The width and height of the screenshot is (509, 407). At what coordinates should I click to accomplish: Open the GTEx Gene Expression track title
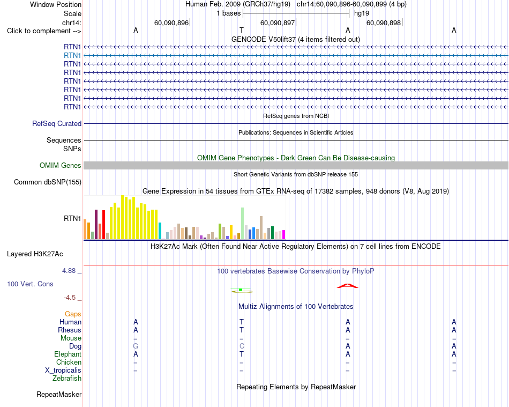pos(296,191)
